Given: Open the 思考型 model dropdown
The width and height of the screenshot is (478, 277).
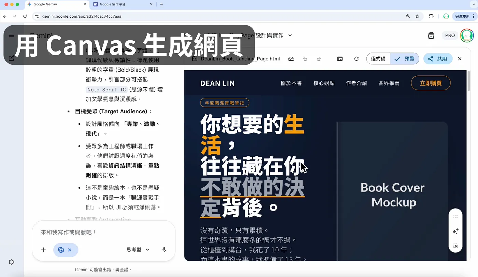Looking at the screenshot, I should (x=138, y=250).
